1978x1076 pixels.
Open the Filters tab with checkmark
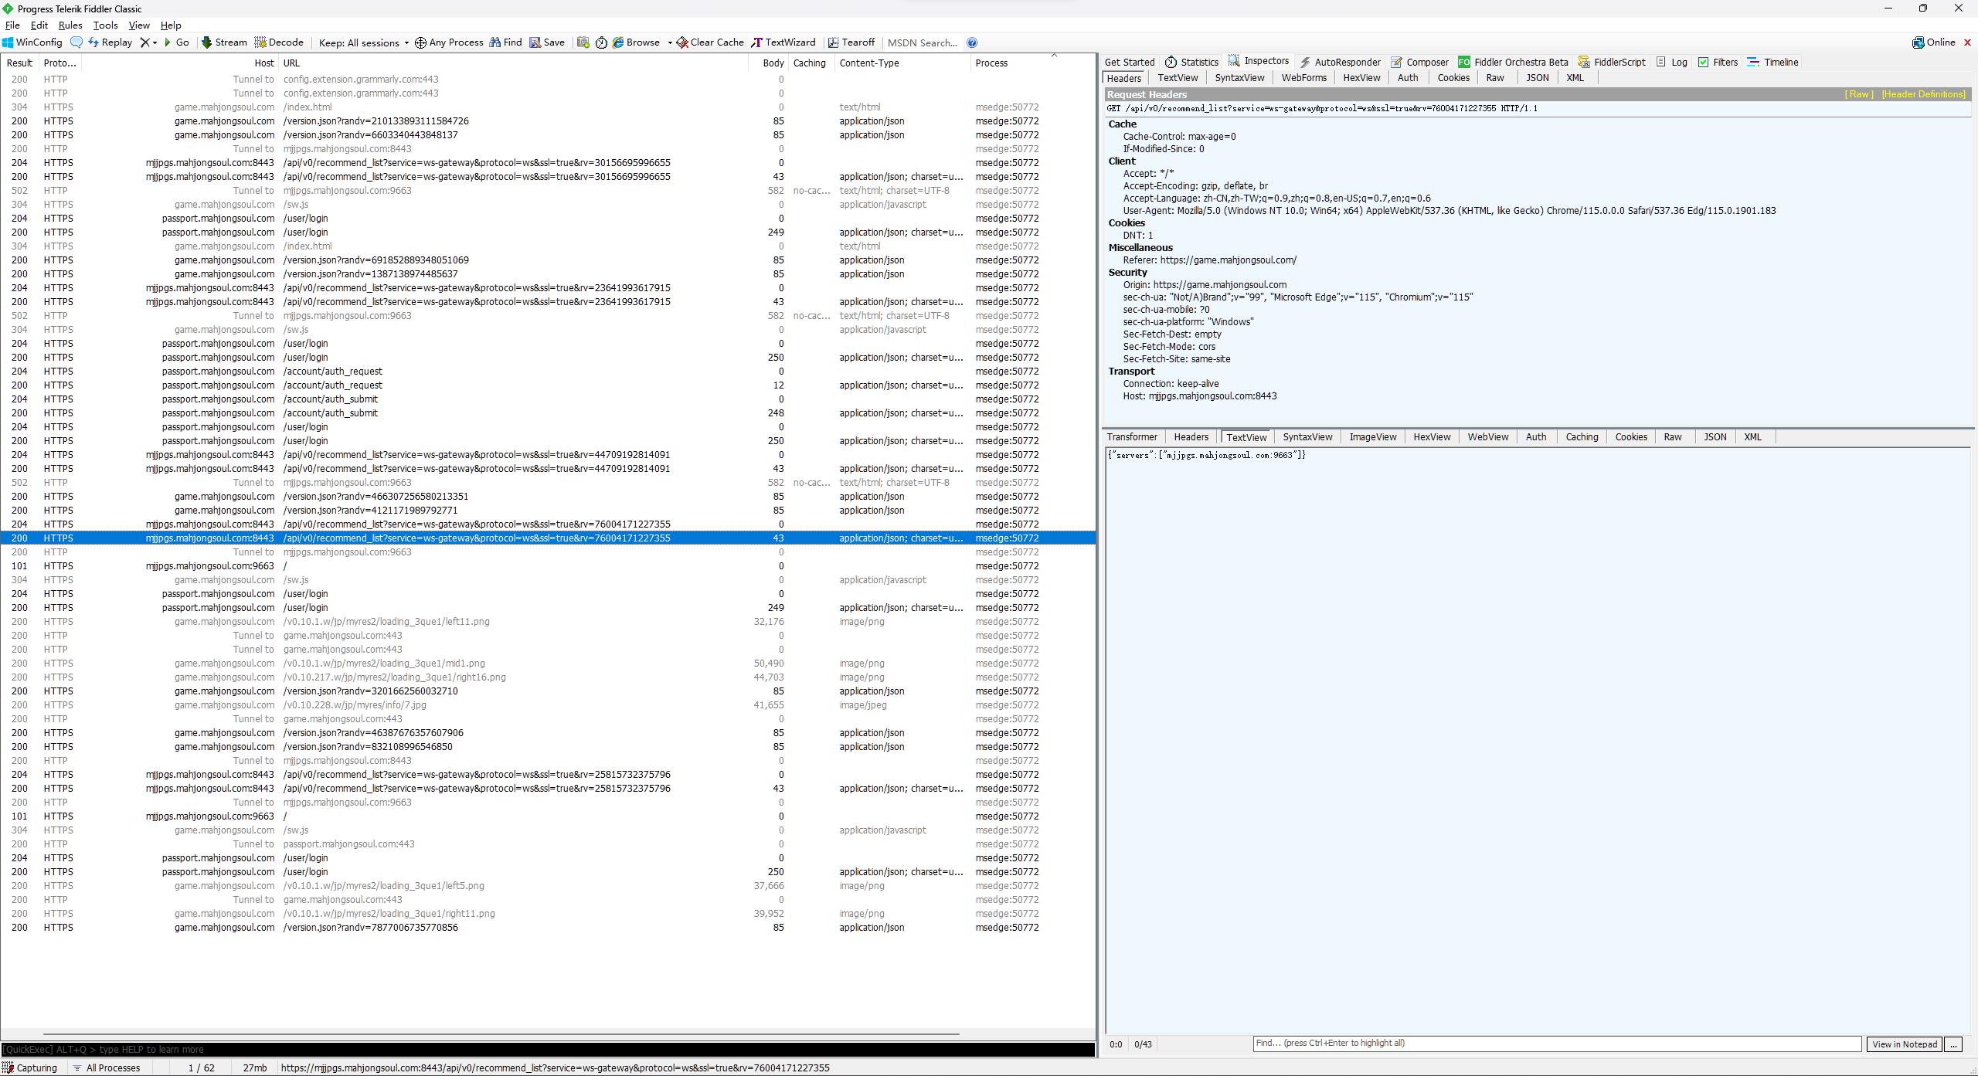[x=1718, y=62]
